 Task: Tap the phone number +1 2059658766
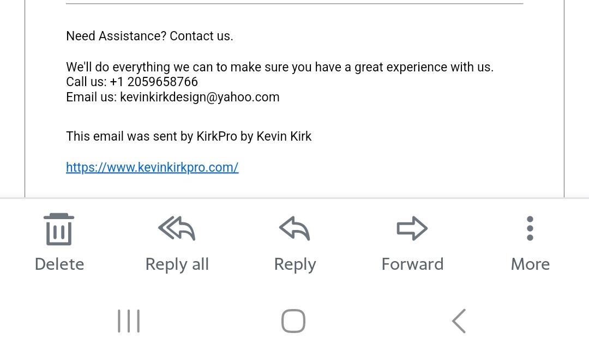pos(154,82)
